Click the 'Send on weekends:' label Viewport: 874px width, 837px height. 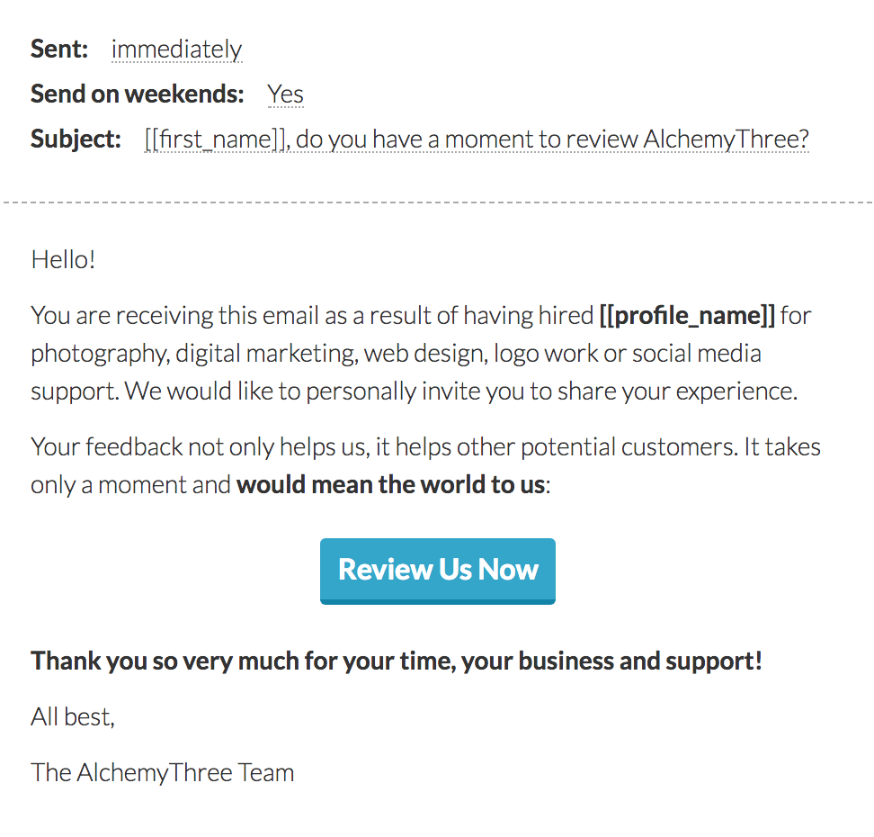137,94
